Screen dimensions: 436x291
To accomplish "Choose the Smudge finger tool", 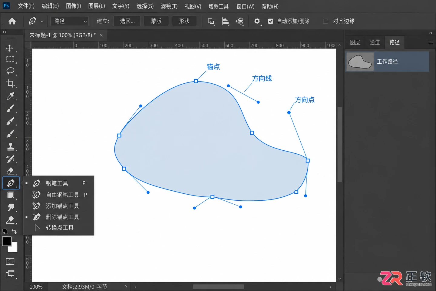I will (x=11, y=207).
